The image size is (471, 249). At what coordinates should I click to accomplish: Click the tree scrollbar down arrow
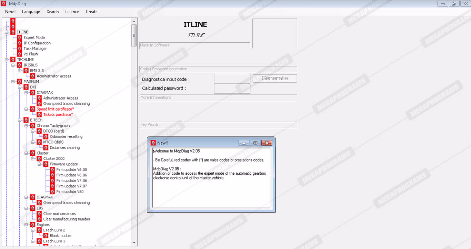coord(134,242)
